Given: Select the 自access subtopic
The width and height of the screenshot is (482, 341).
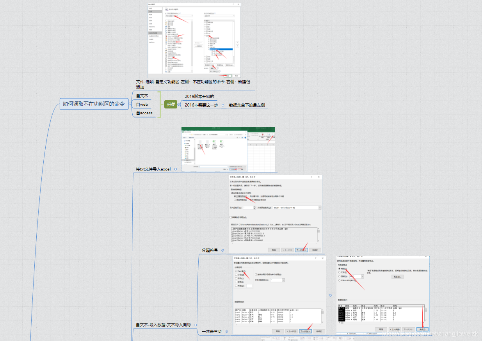Looking at the screenshot, I should click(x=144, y=113).
